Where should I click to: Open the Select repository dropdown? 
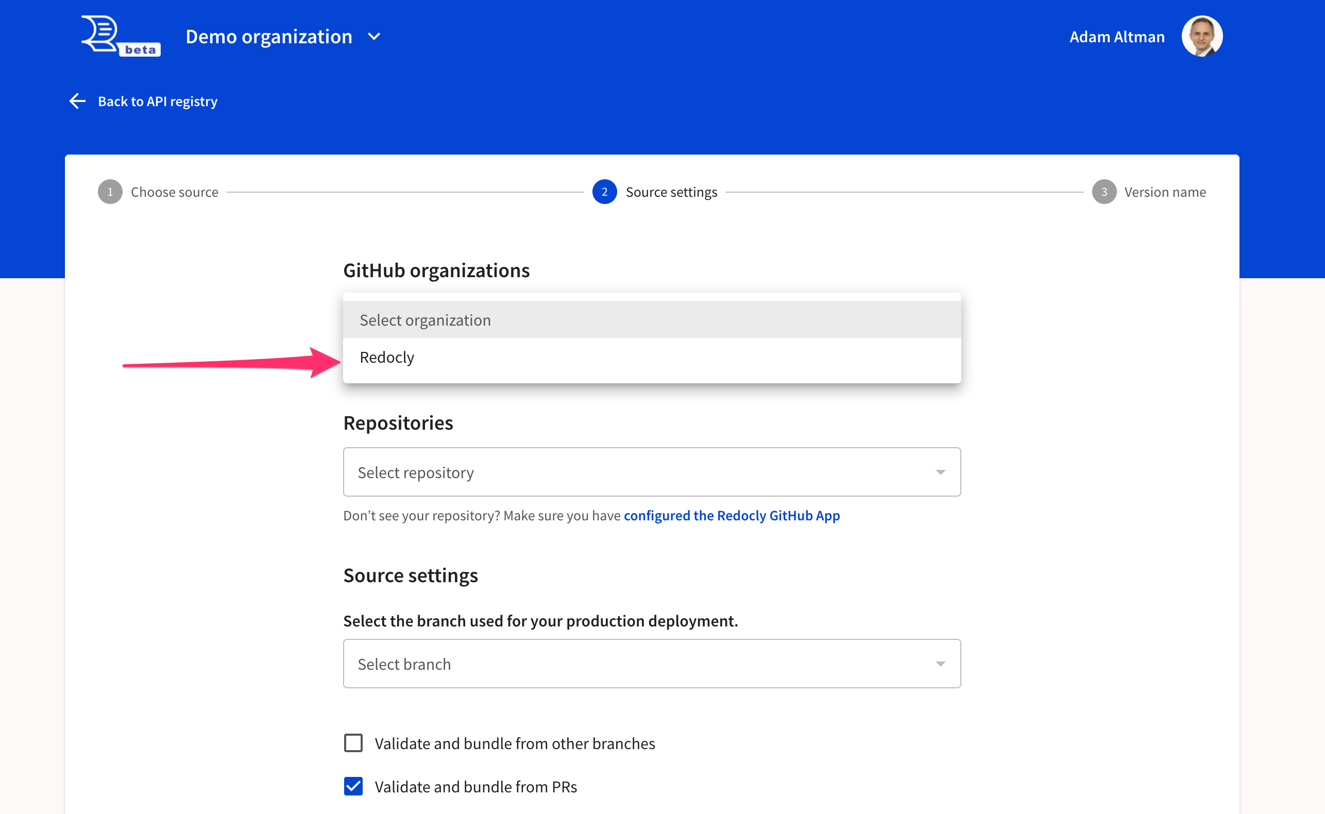[652, 472]
